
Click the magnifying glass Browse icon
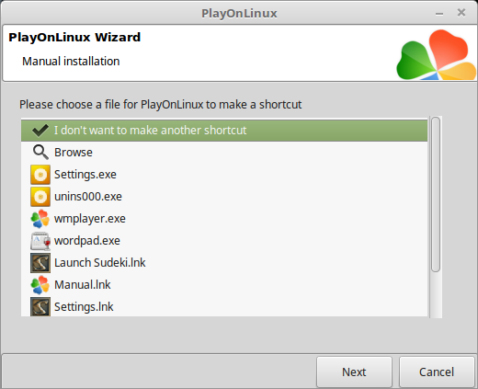(x=40, y=153)
